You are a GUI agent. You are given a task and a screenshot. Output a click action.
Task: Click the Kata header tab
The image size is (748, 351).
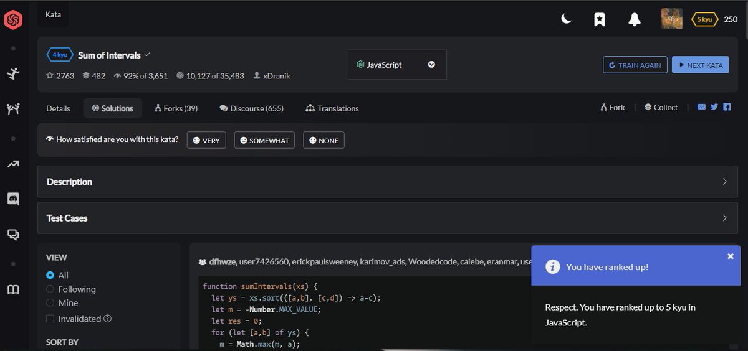coord(53,14)
